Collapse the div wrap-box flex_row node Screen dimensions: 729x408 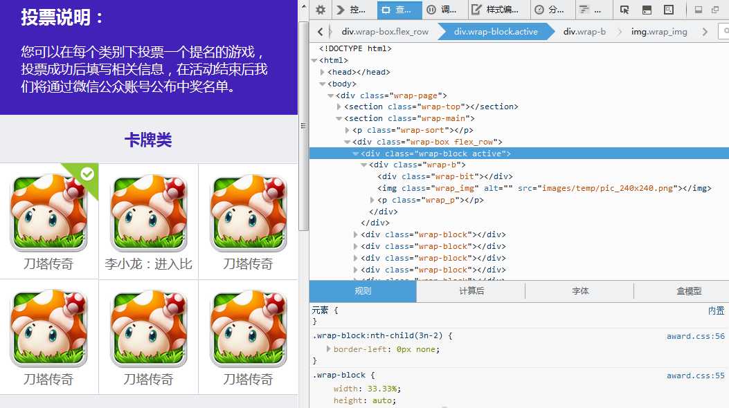(x=348, y=142)
